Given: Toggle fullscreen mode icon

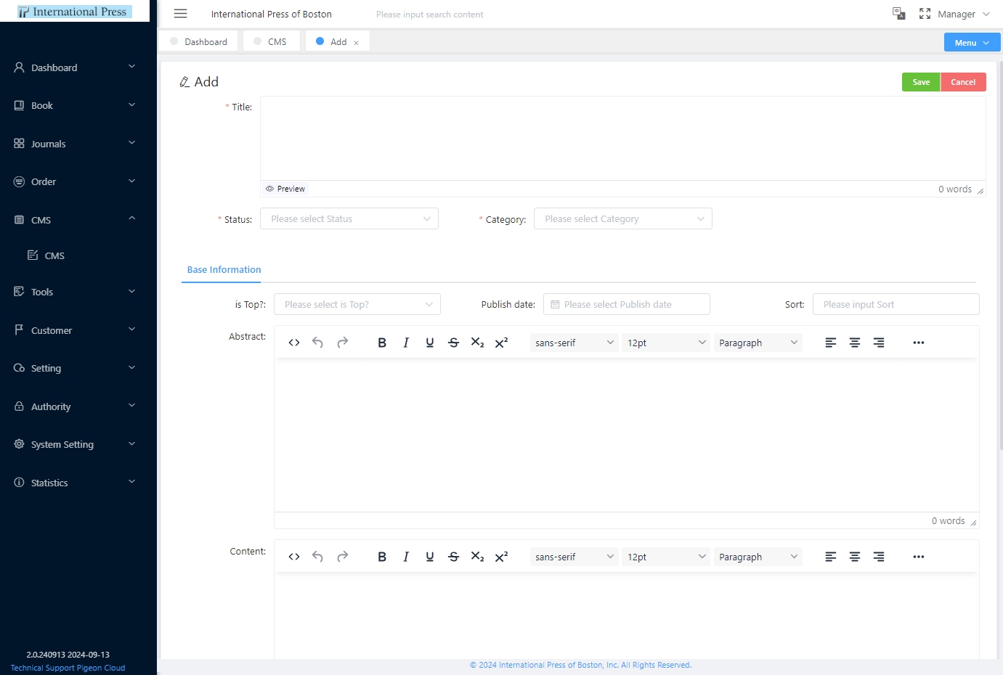Looking at the screenshot, I should point(925,14).
